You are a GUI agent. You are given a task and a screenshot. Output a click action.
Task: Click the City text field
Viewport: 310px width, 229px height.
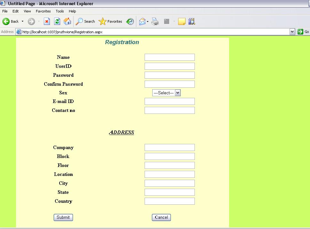170,183
